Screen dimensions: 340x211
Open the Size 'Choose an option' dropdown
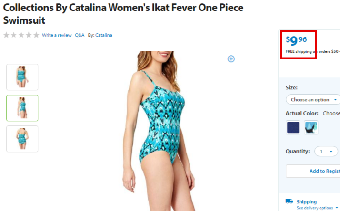tap(313, 99)
